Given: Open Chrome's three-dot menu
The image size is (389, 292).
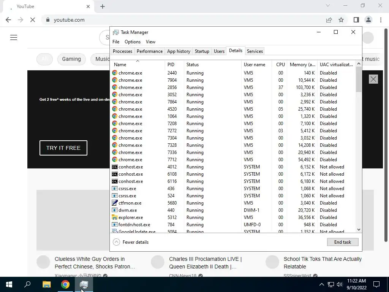Looking at the screenshot, I should point(381,20).
